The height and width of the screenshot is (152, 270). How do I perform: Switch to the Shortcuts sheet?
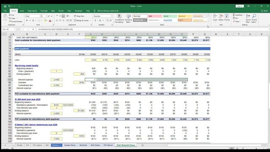pos(83,145)
